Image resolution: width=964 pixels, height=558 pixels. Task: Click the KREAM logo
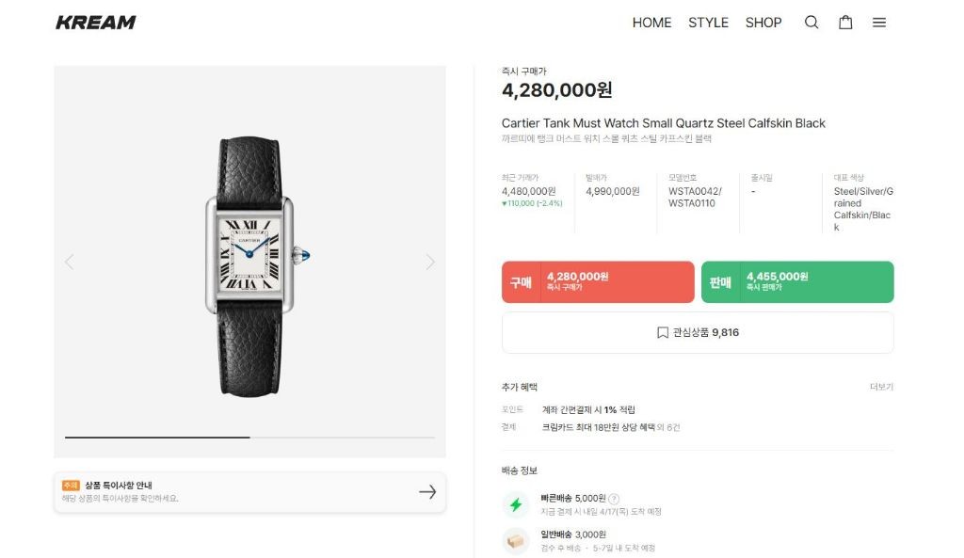(96, 23)
